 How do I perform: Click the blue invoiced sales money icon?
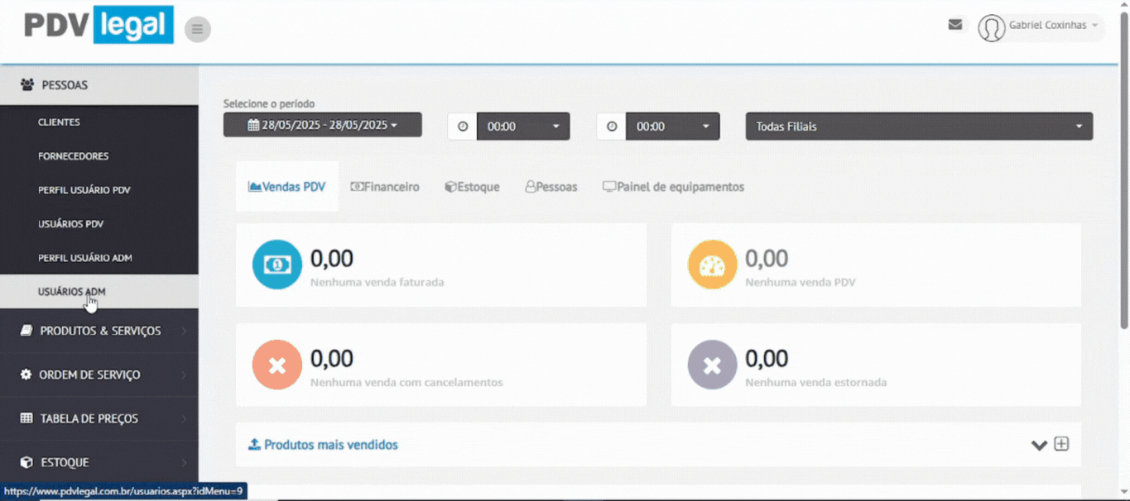[x=277, y=265]
